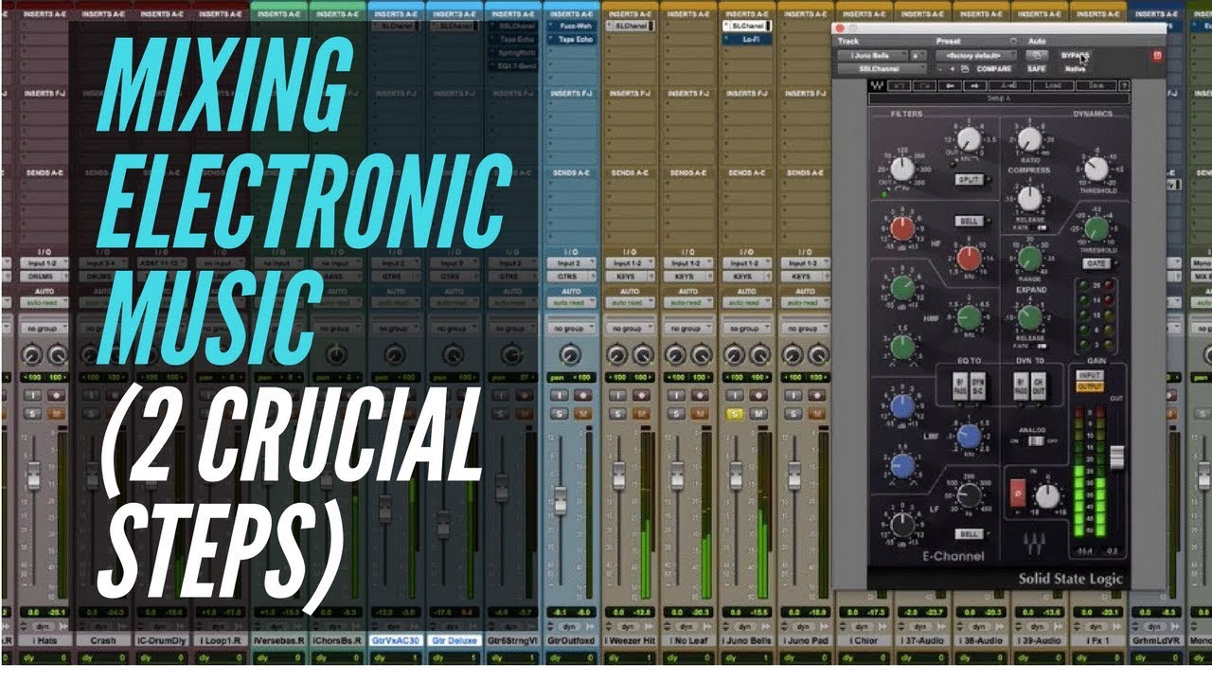The height and width of the screenshot is (682, 1212).
Task: Toggle the GATE button
Action: tap(1096, 263)
